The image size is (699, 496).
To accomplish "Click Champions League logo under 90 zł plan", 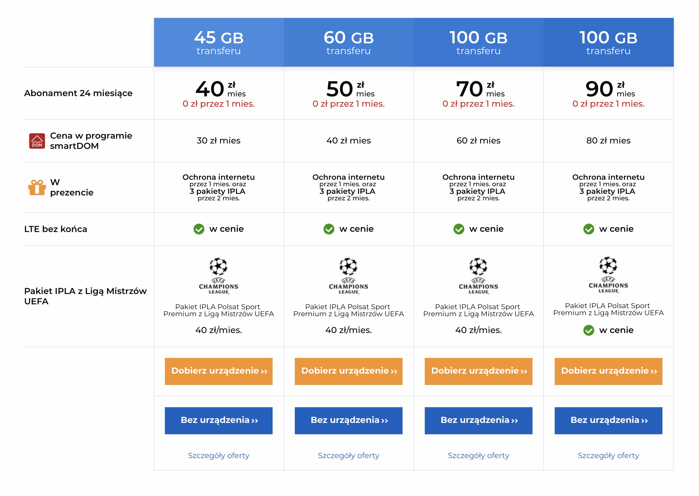I will click(608, 275).
